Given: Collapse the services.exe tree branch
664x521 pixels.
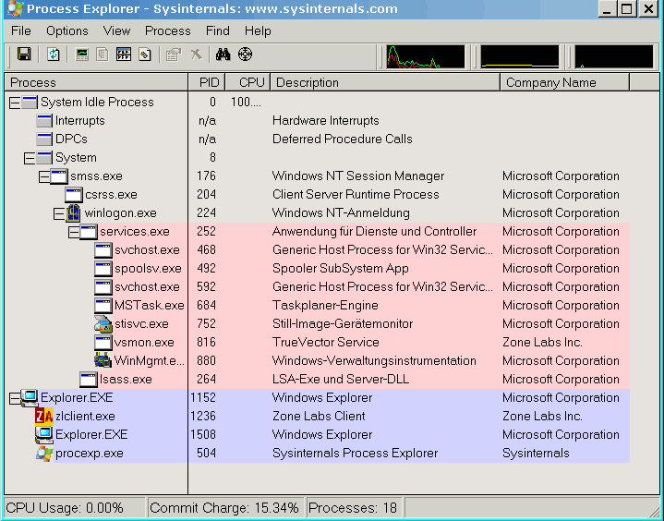Looking at the screenshot, I should point(73,232).
